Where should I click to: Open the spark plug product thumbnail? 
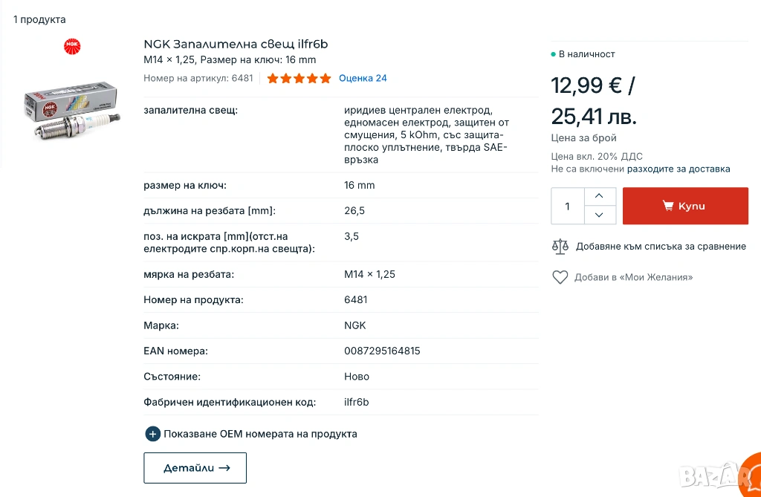pyautogui.click(x=72, y=111)
